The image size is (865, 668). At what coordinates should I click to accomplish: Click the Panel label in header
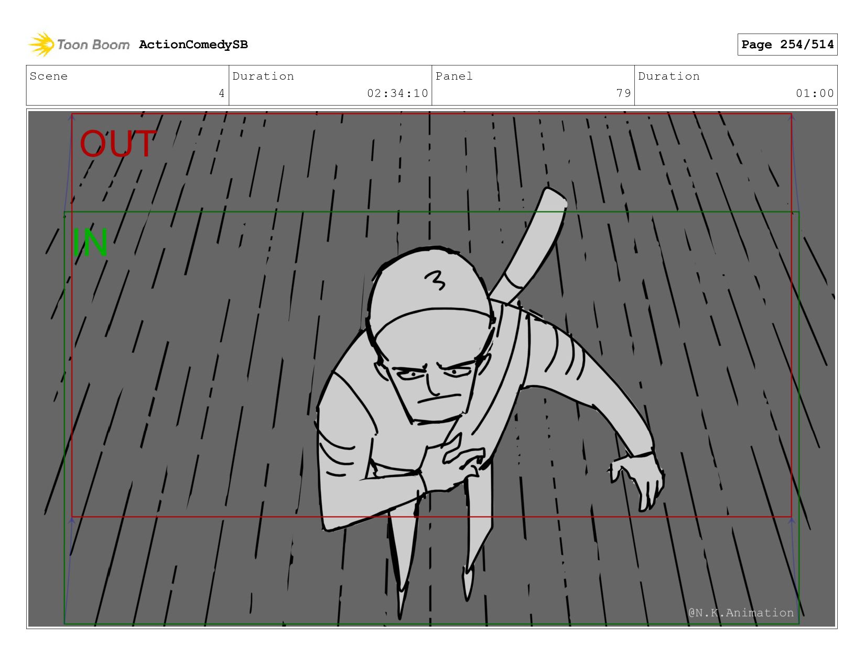[x=454, y=76]
